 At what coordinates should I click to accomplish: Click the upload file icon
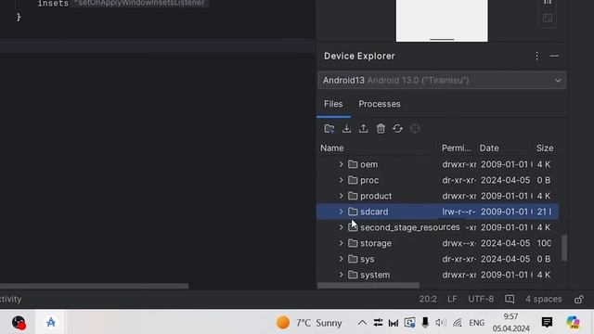(363, 129)
